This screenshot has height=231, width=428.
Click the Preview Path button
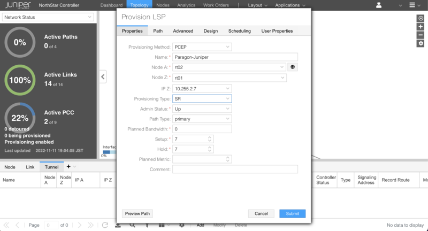point(137,213)
